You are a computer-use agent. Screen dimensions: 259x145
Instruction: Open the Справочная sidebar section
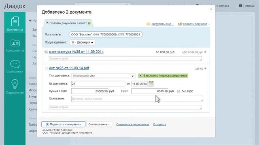[15, 87]
